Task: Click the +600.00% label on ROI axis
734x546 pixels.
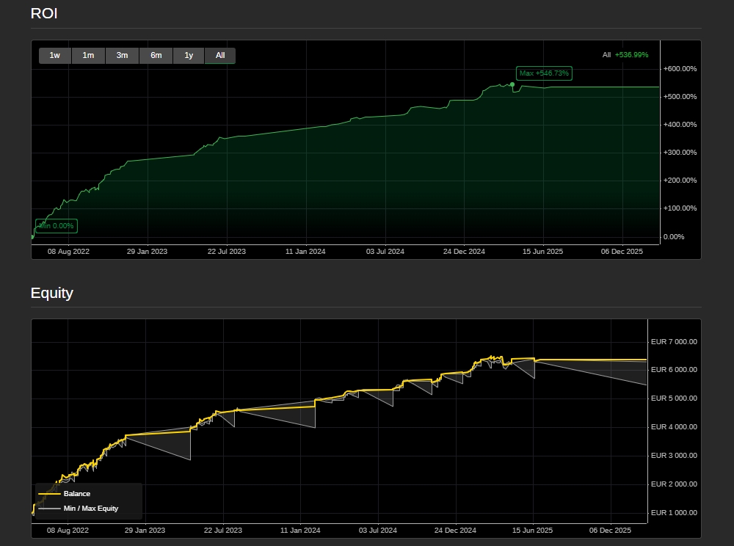Action: pos(679,69)
